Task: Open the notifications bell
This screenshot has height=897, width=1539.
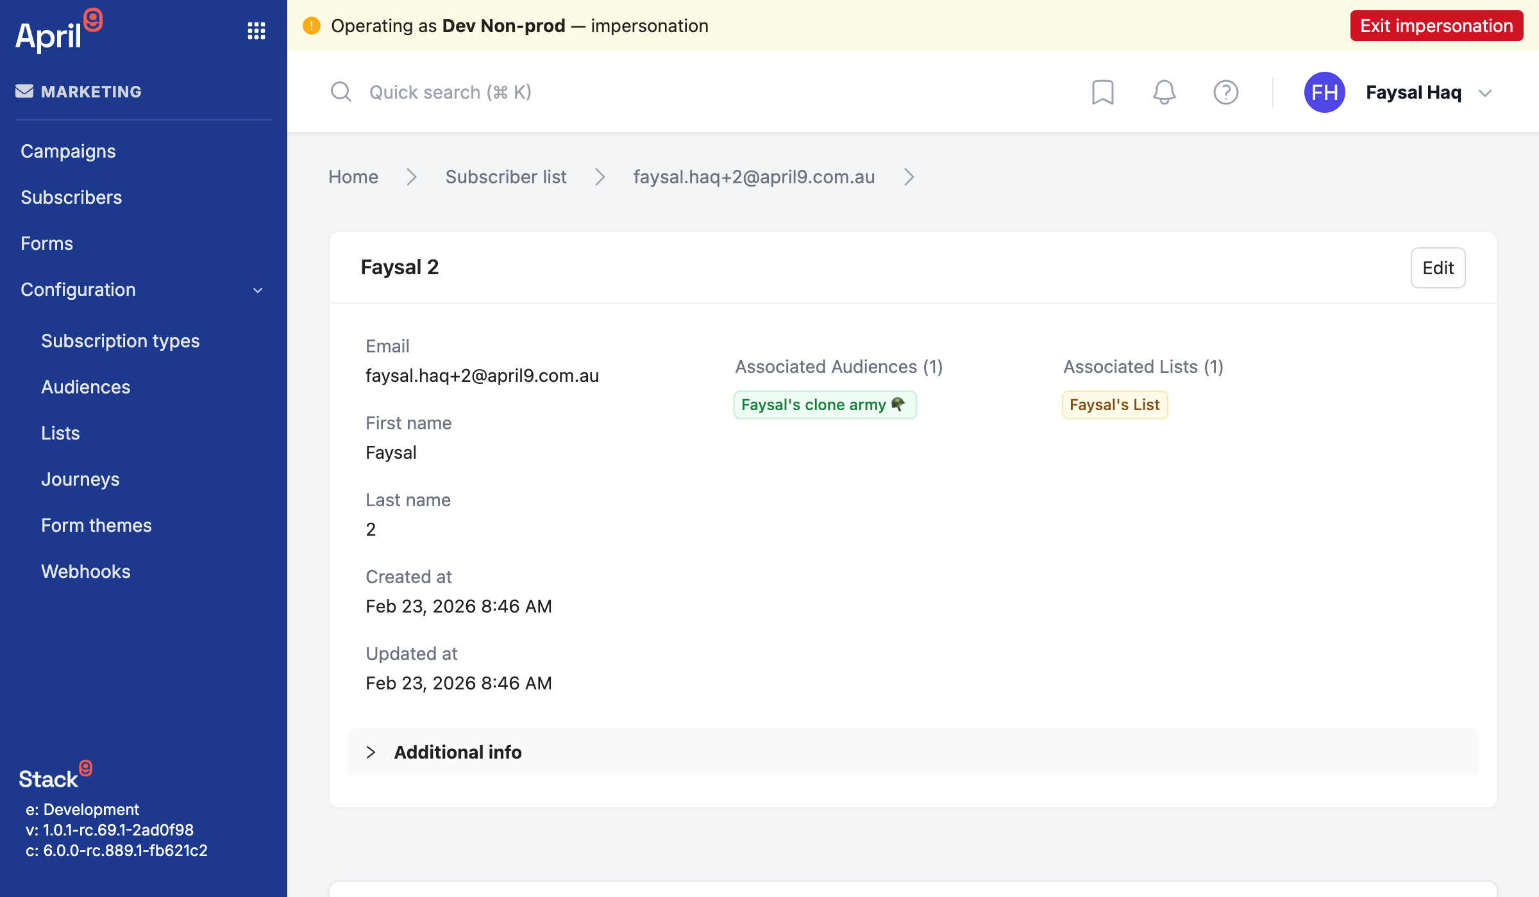Action: [1165, 92]
